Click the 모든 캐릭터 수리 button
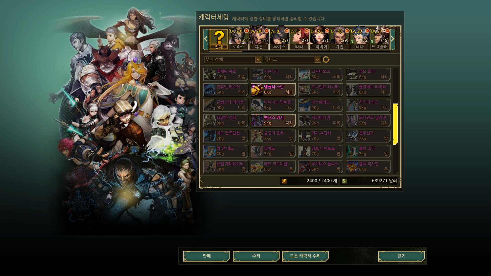Image resolution: width=491 pixels, height=276 pixels. (305, 256)
